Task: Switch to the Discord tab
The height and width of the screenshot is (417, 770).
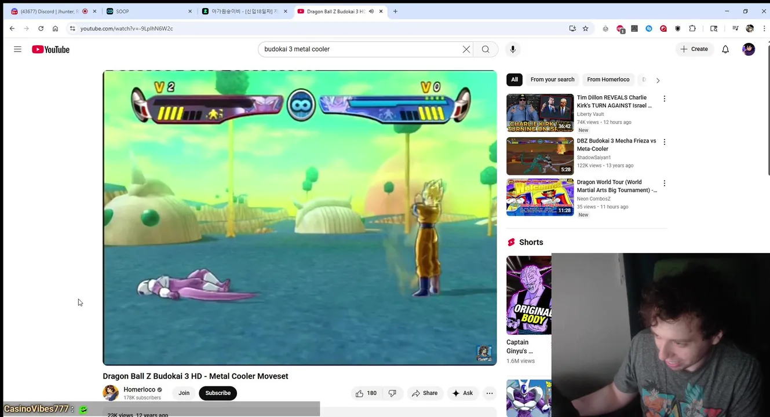Action: coord(53,11)
